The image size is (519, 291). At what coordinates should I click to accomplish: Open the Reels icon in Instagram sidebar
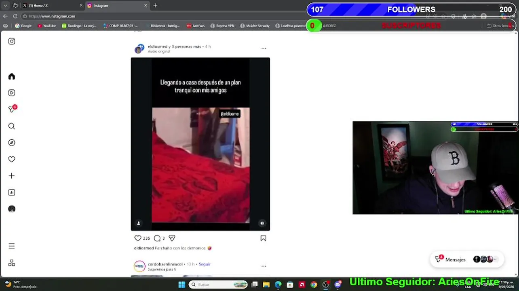(12, 93)
